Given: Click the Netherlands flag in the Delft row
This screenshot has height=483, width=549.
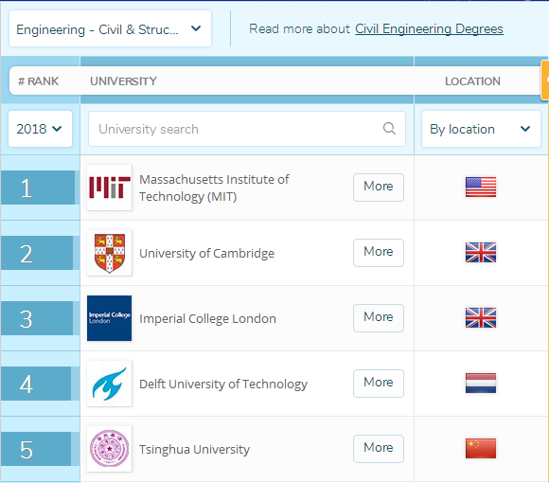Looking at the screenshot, I should (481, 384).
